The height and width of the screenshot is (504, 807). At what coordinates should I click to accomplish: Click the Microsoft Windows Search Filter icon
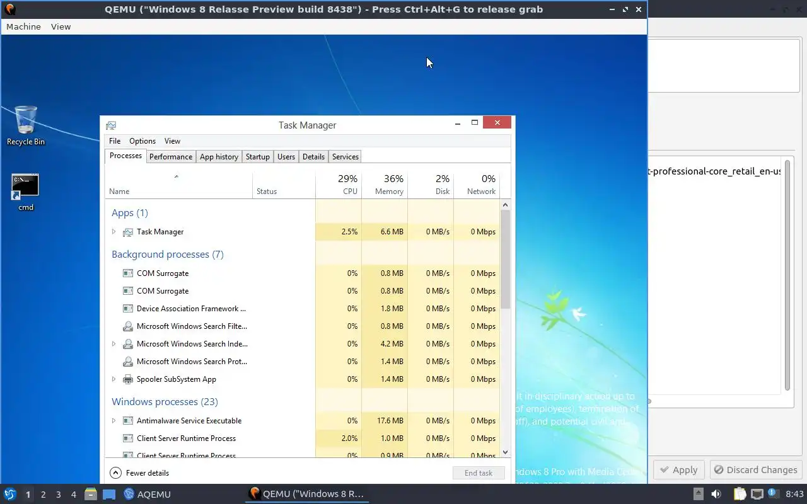[127, 326]
